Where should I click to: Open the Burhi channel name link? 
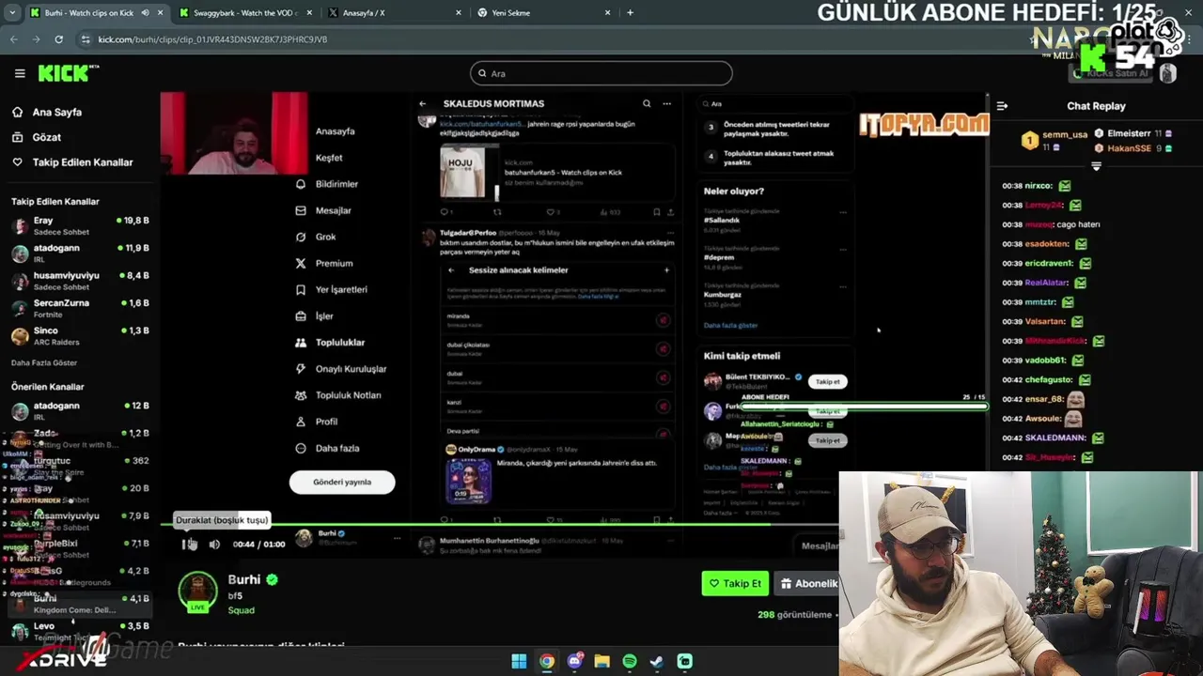click(x=244, y=579)
